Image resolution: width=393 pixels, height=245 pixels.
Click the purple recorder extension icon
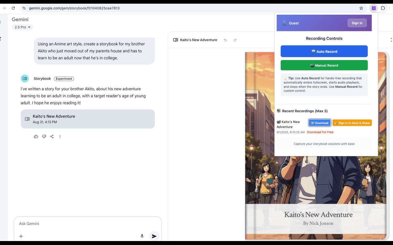pyautogui.click(x=374, y=8)
